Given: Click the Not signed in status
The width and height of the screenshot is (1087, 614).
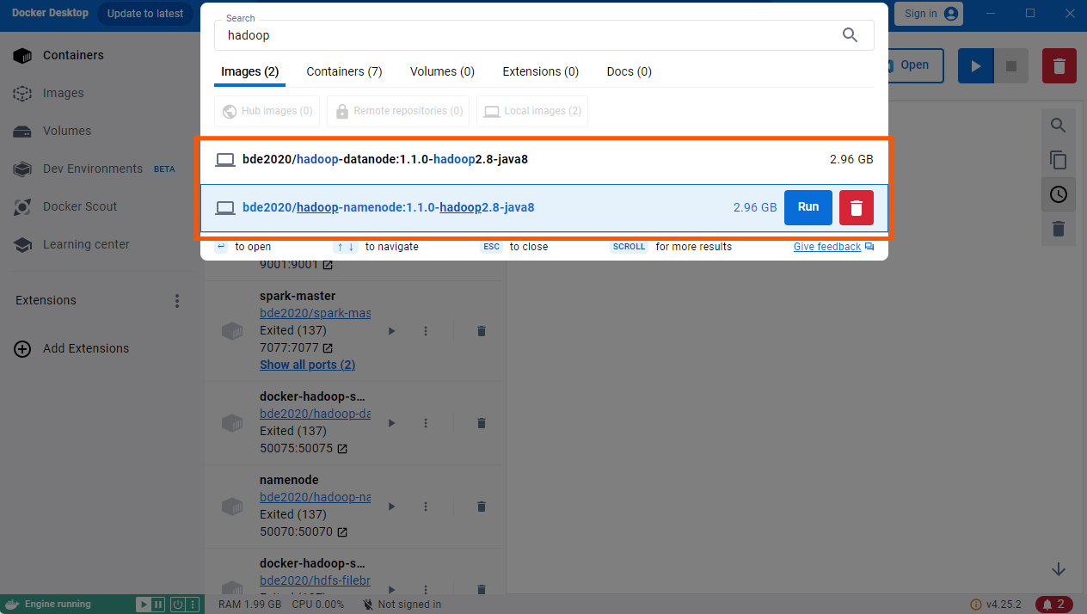Looking at the screenshot, I should [402, 605].
